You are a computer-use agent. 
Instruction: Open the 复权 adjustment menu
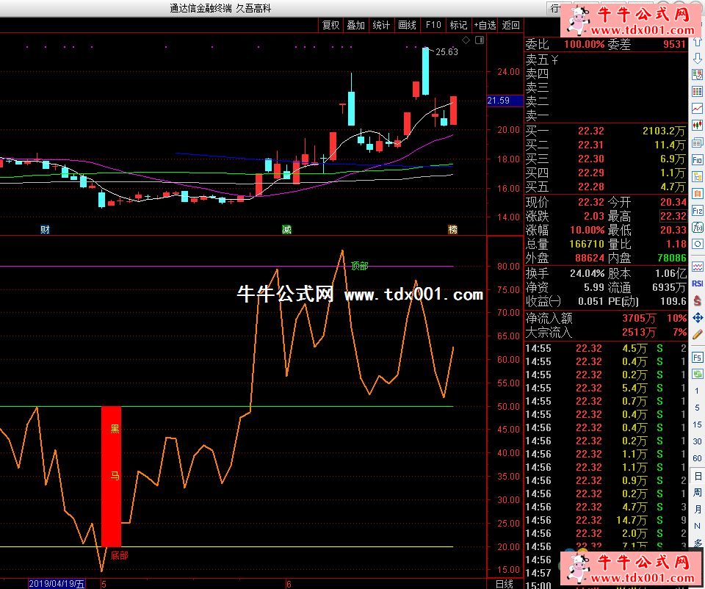(331, 25)
